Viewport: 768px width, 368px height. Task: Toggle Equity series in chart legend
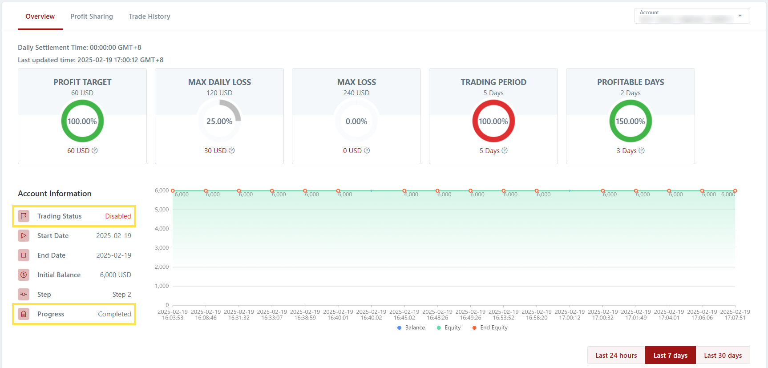coord(449,328)
